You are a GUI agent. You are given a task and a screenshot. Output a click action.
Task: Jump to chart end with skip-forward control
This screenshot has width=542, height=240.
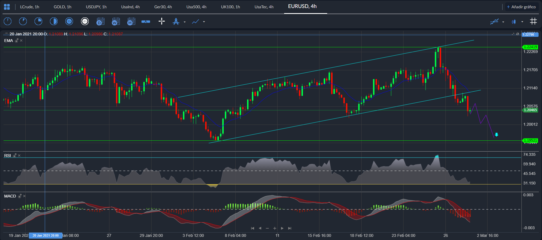[x=290, y=228]
